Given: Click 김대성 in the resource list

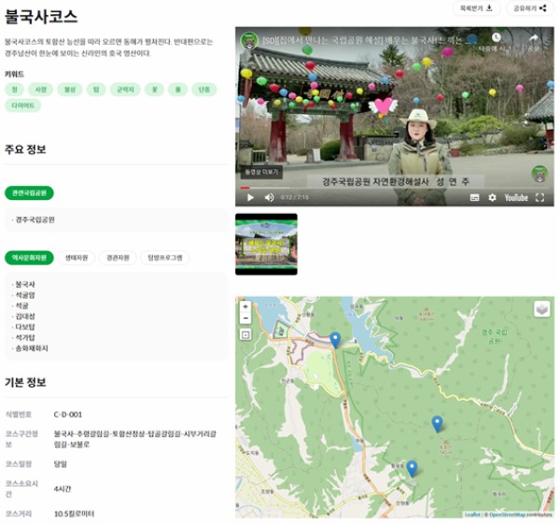Looking at the screenshot, I should point(25,317).
